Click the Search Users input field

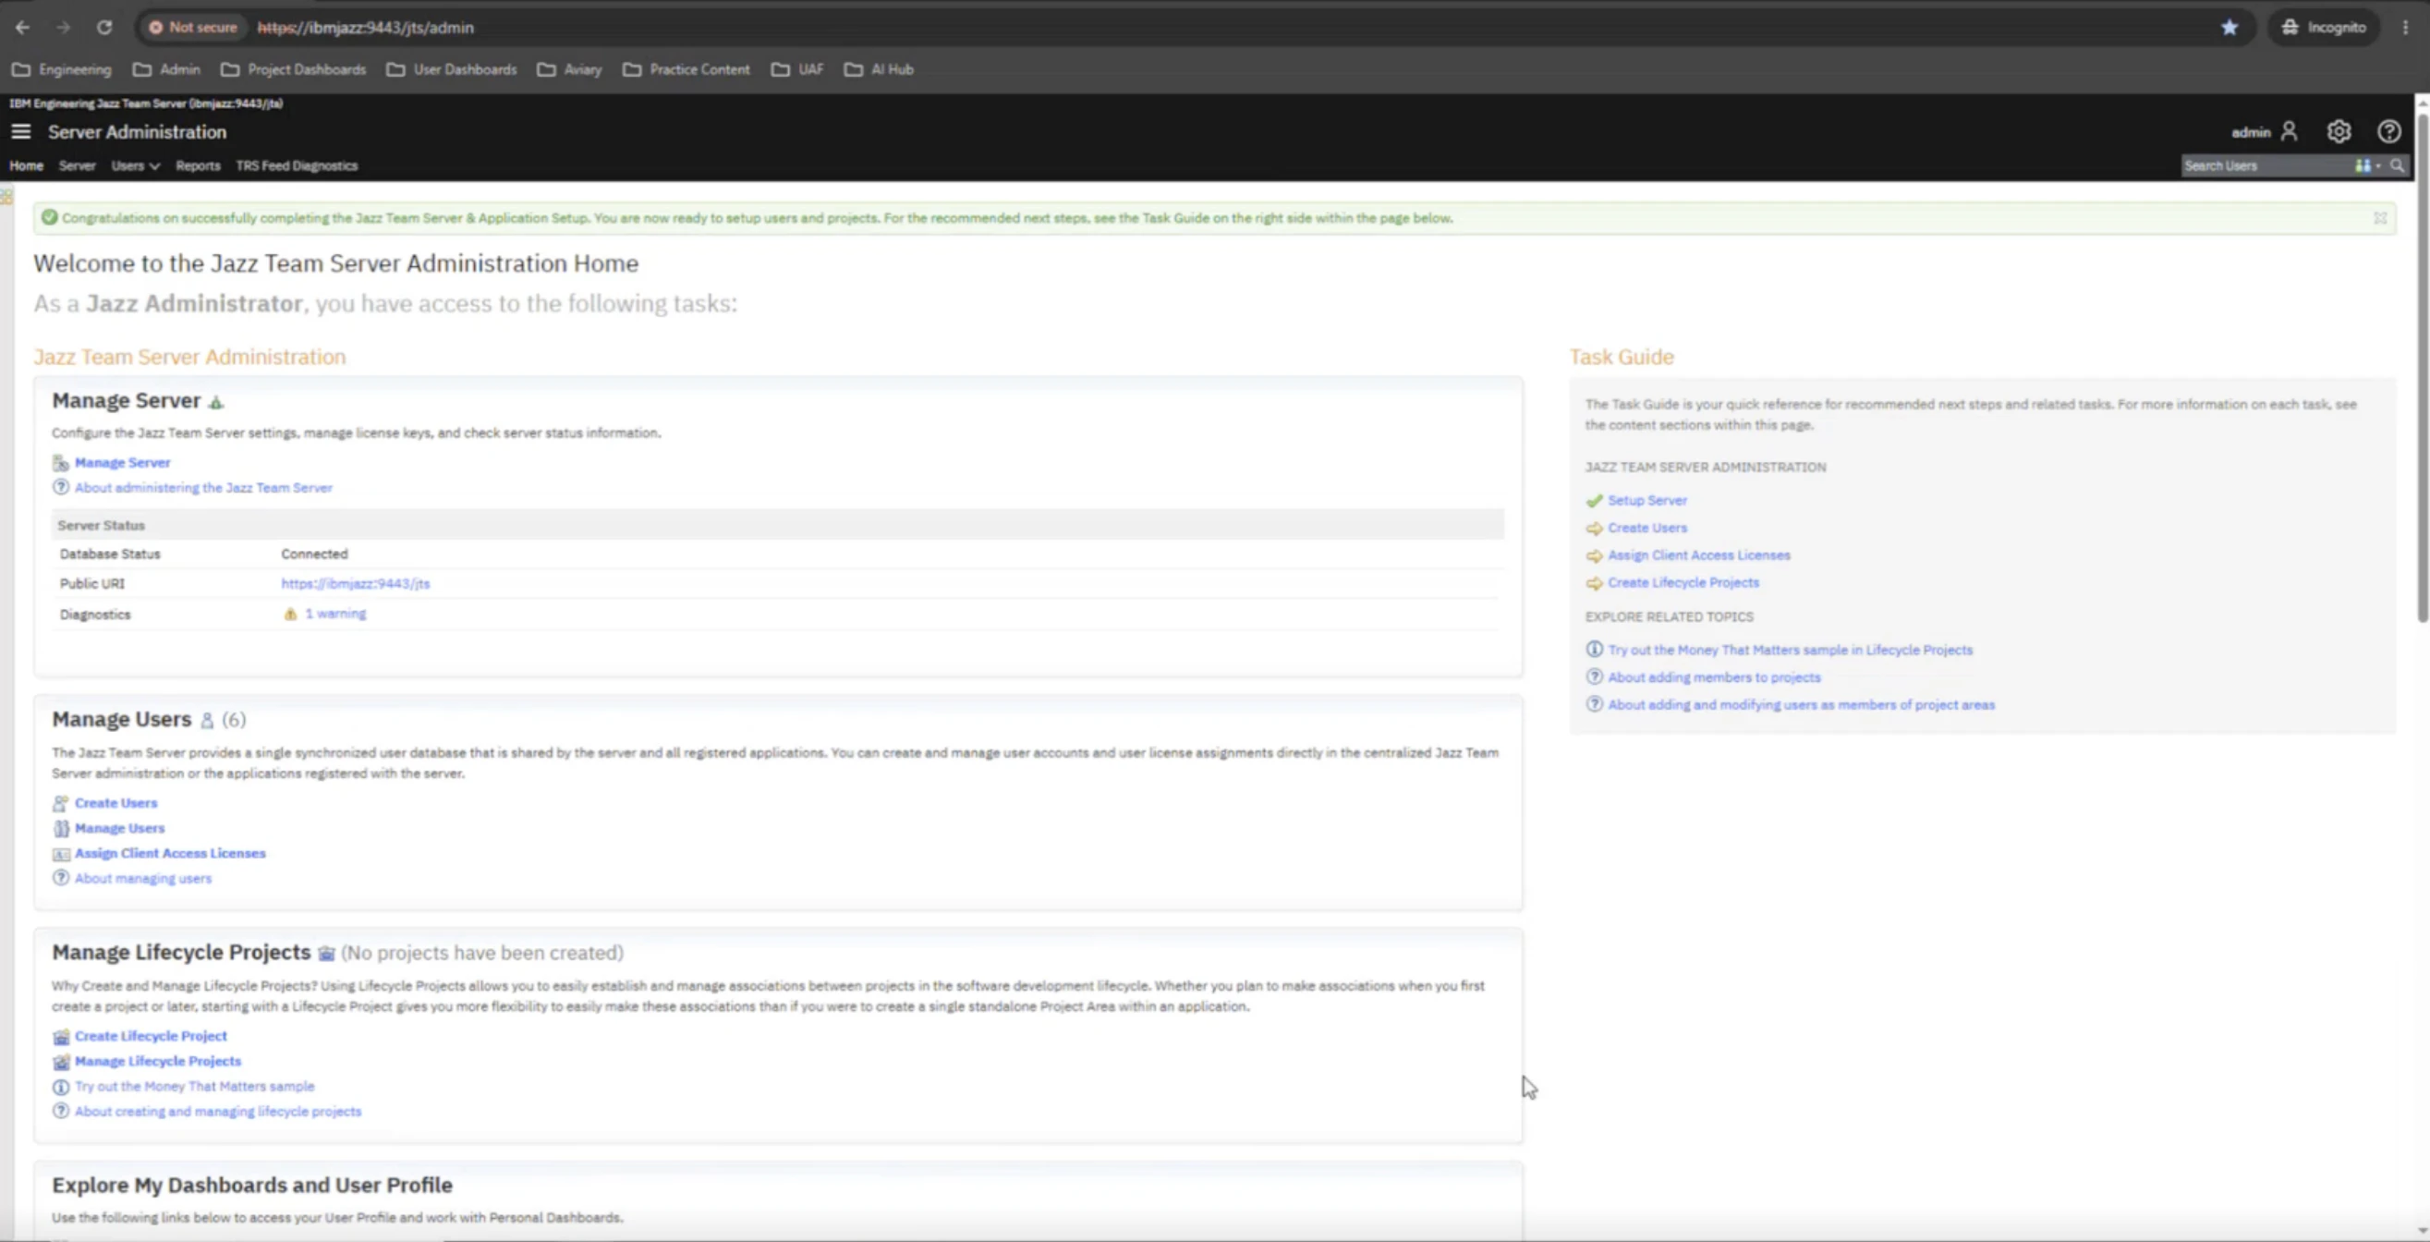click(x=2266, y=165)
